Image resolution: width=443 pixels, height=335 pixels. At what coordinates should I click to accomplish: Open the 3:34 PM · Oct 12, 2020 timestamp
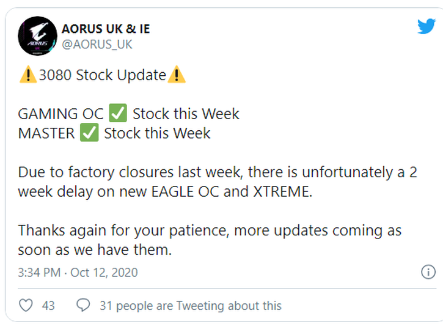click(78, 272)
